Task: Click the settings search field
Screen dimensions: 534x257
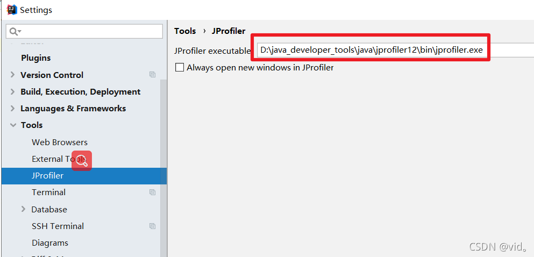Action: click(x=84, y=32)
